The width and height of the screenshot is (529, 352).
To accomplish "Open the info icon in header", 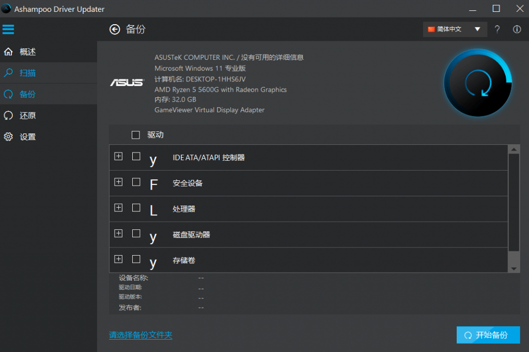I will [x=517, y=29].
